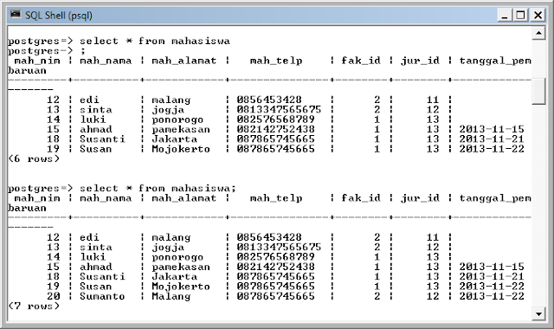Click mah_nim value '20'
Image resolution: width=554 pixels, height=329 pixels.
[54, 296]
